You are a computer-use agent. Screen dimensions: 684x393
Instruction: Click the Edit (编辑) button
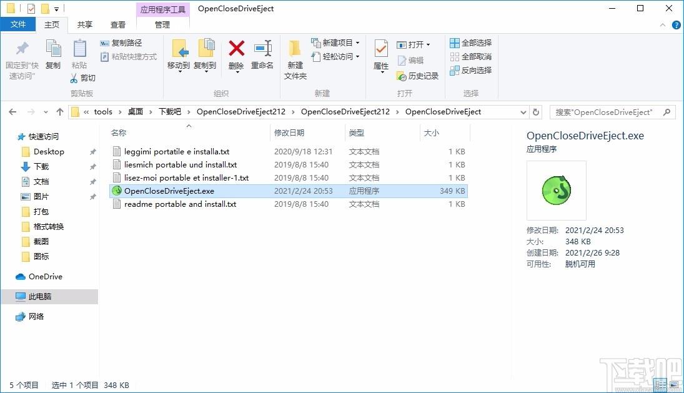tap(410, 60)
